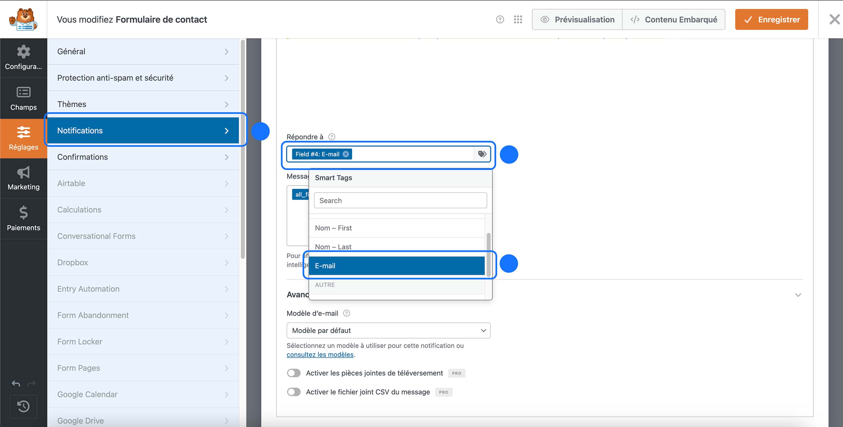Click the Enregistrer button
This screenshot has width=843, height=427.
771,19
